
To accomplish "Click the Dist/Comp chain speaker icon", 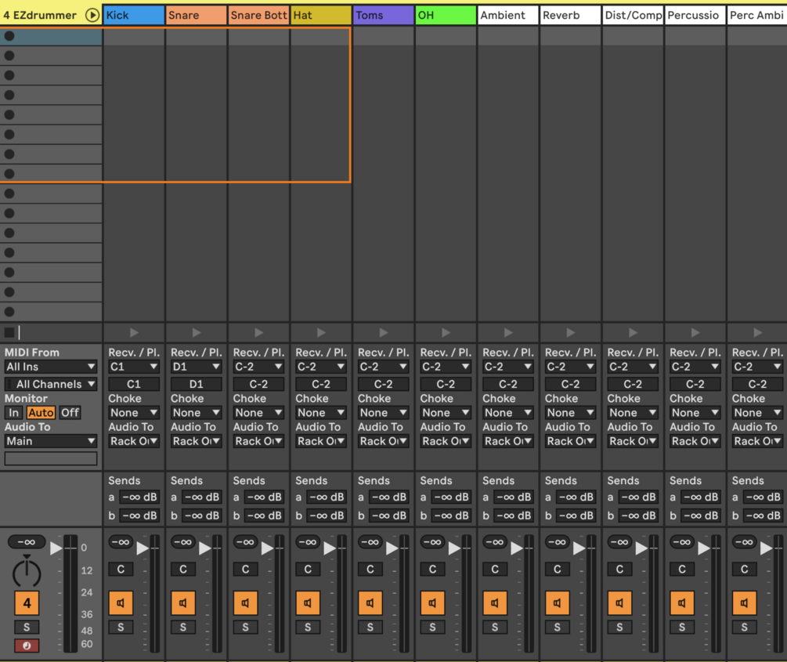I will tap(619, 602).
